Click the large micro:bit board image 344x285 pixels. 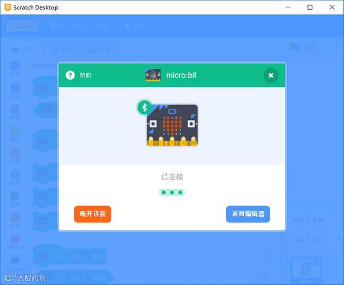click(x=172, y=125)
